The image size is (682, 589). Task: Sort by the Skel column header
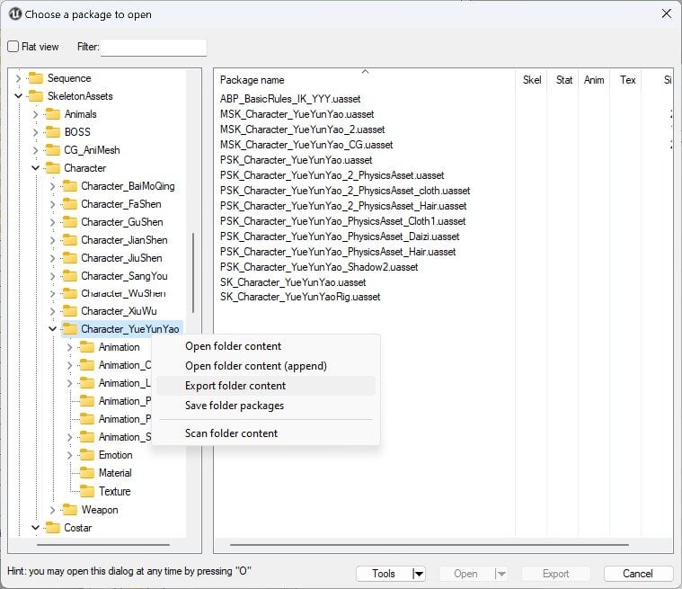coord(532,80)
